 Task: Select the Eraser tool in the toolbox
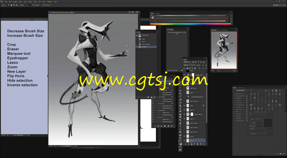tap(180, 111)
